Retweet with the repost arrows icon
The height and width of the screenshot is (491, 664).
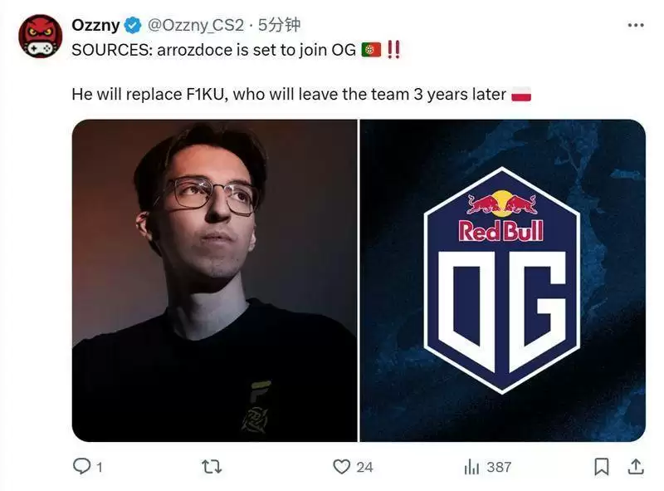[212, 467]
